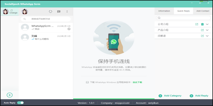
Task: Switch to the Quick Reply tab
Action: tap(183, 11)
